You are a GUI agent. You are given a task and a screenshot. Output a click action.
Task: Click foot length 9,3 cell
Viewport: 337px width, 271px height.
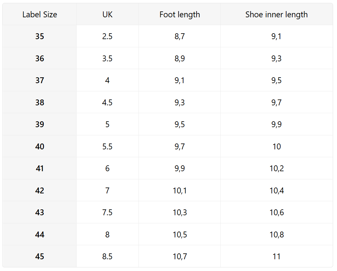(180, 103)
